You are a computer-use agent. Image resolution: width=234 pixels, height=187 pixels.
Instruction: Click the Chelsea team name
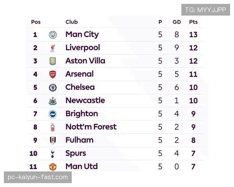coord(80,87)
